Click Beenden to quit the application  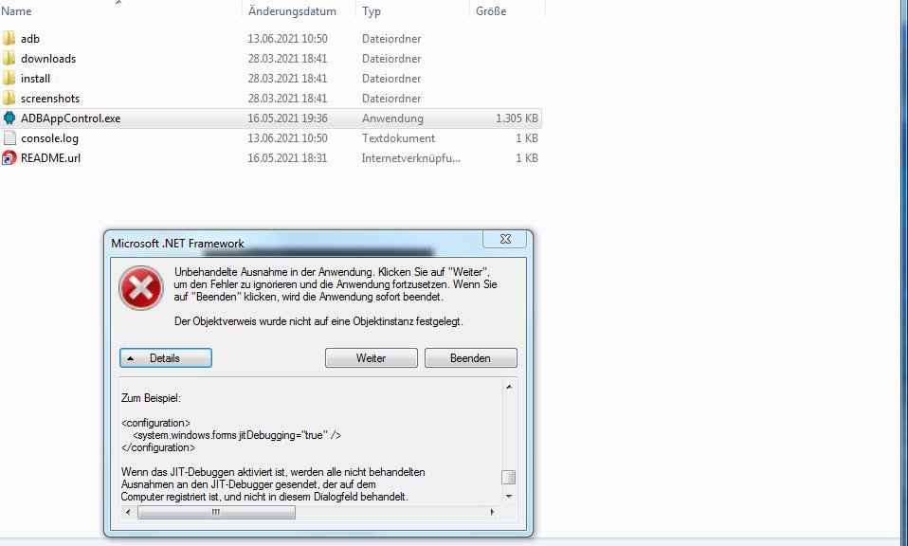coord(471,357)
